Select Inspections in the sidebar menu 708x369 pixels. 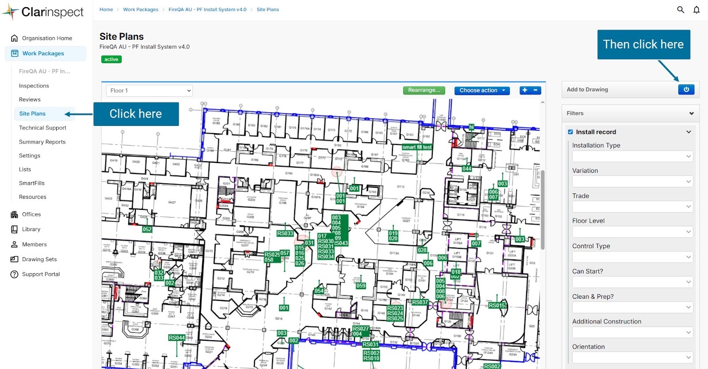pyautogui.click(x=34, y=86)
